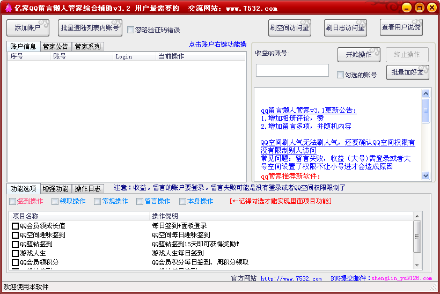Click the window resize grip icon

point(434,287)
